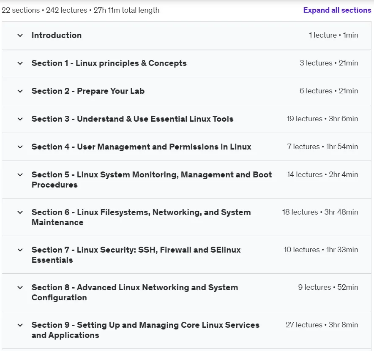Image resolution: width=374 pixels, height=351 pixels.
Task: Open the Introduction section title
Action: pos(57,35)
